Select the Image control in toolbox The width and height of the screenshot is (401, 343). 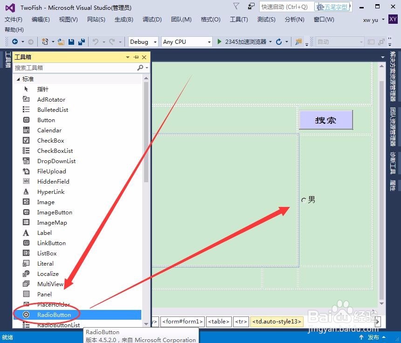[x=77, y=202]
